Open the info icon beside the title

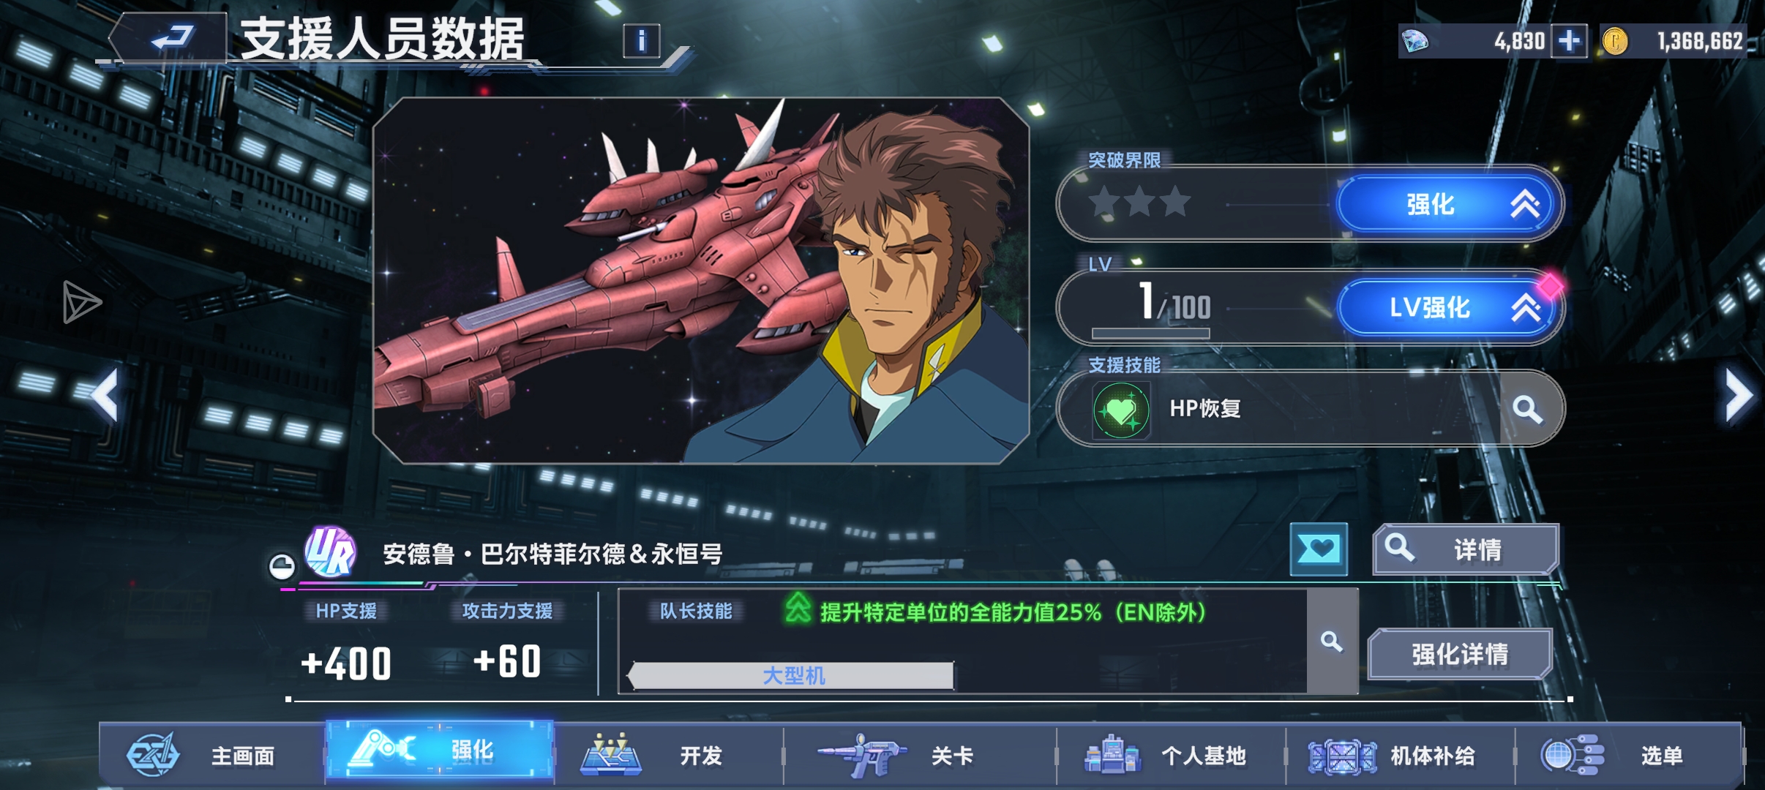[x=641, y=41]
